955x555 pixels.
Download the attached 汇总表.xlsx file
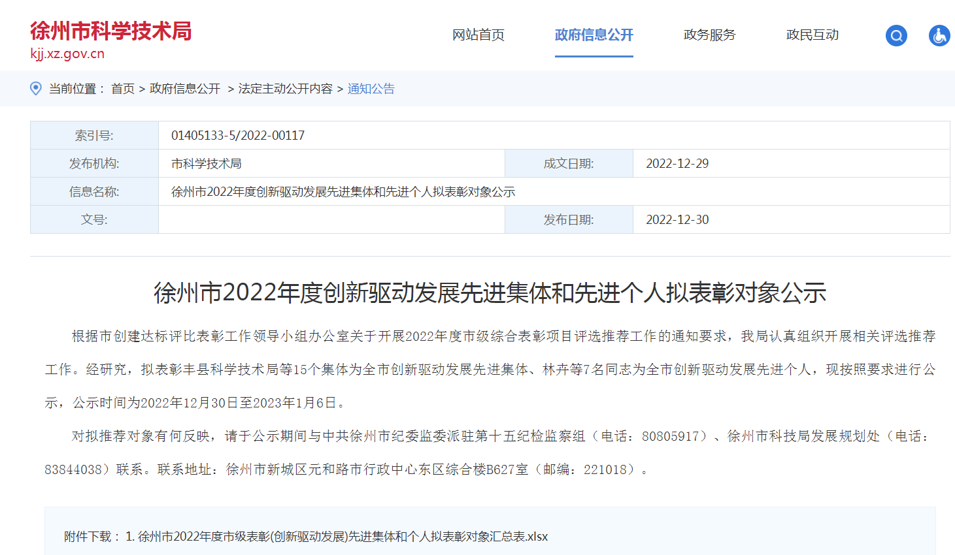tap(343, 537)
